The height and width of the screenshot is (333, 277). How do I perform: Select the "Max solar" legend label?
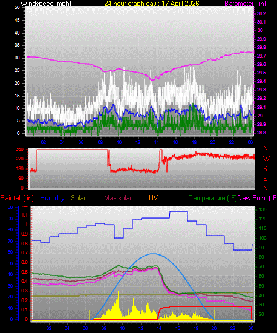[x=118, y=198]
